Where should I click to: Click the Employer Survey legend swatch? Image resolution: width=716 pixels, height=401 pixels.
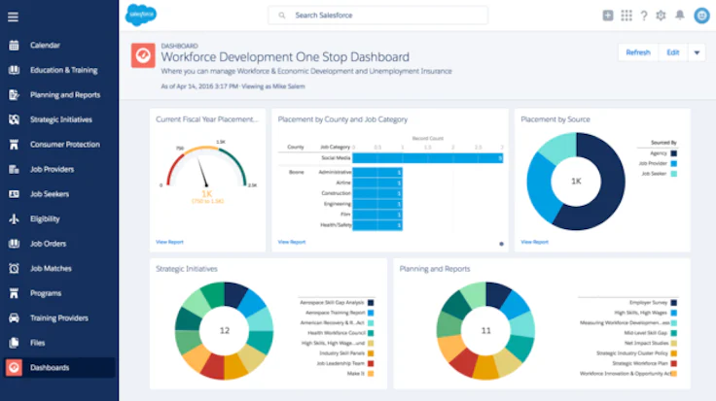click(674, 303)
